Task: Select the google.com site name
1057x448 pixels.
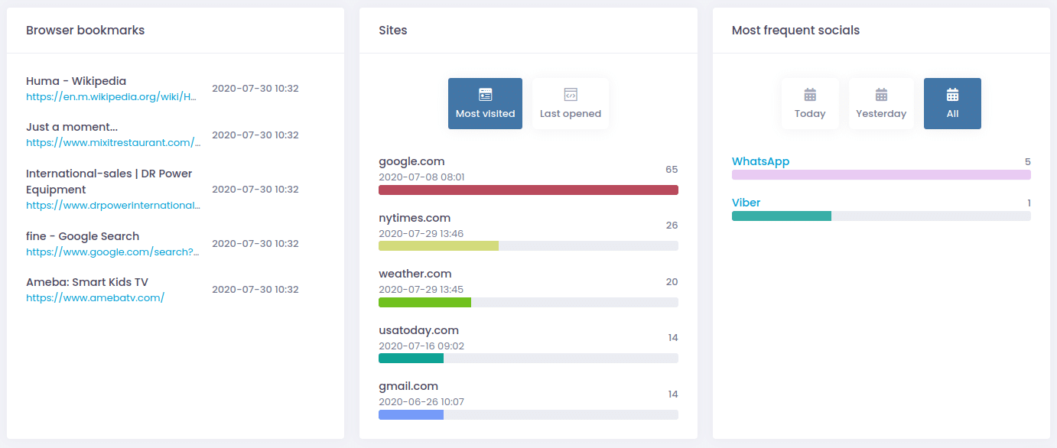Action: tap(411, 161)
